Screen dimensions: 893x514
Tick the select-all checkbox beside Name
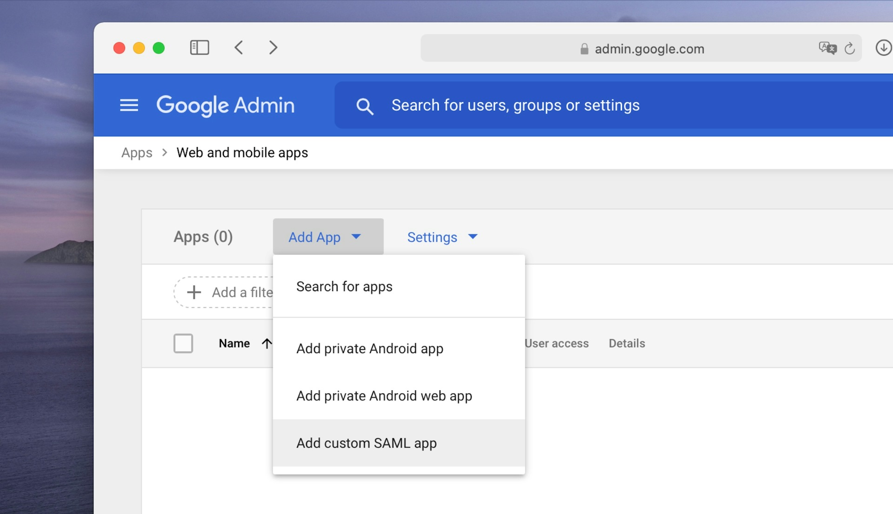[183, 343]
